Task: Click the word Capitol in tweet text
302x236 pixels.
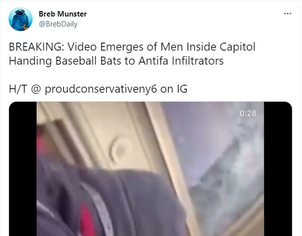Action: (237, 47)
